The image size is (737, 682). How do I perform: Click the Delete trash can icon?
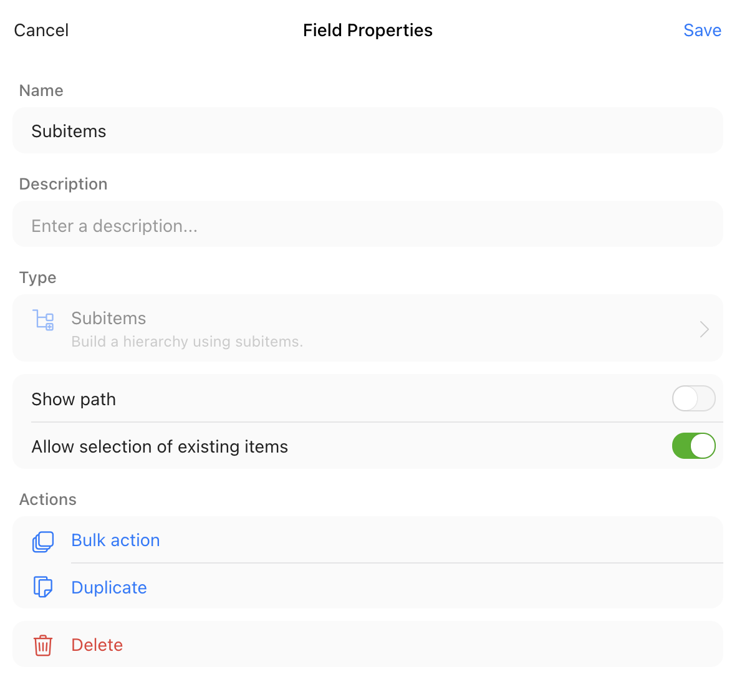[42, 645]
